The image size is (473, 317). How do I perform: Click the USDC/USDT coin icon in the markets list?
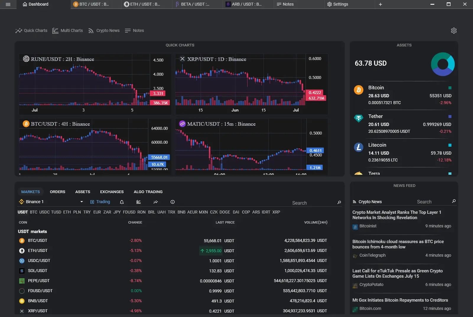point(22,261)
